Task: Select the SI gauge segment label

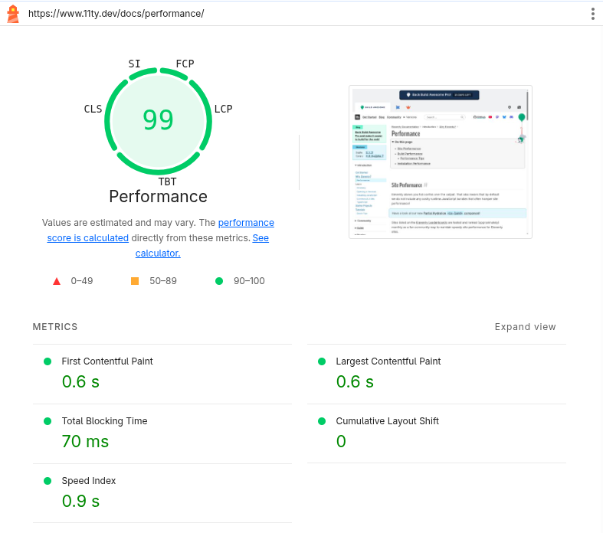Action: point(134,64)
